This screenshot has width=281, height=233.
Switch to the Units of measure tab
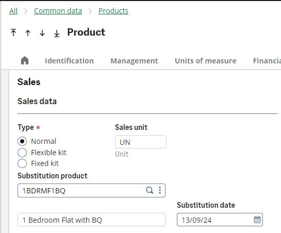[x=206, y=61]
